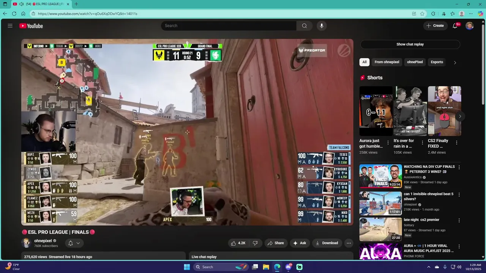Open the YouTube notifications bell
This screenshot has width=486, height=273.
coord(455,26)
